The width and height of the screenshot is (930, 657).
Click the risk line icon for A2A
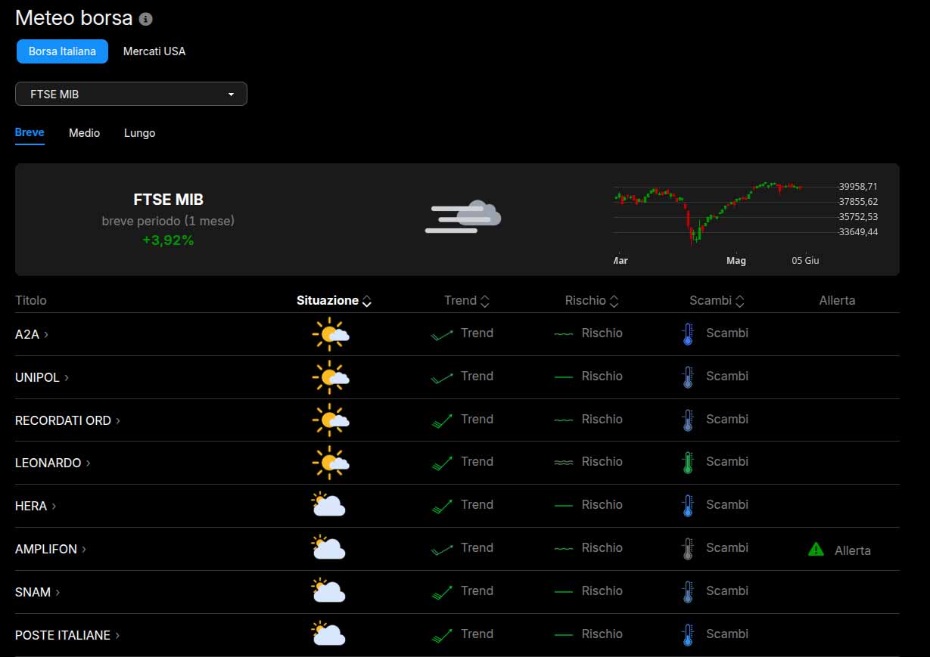pos(564,333)
